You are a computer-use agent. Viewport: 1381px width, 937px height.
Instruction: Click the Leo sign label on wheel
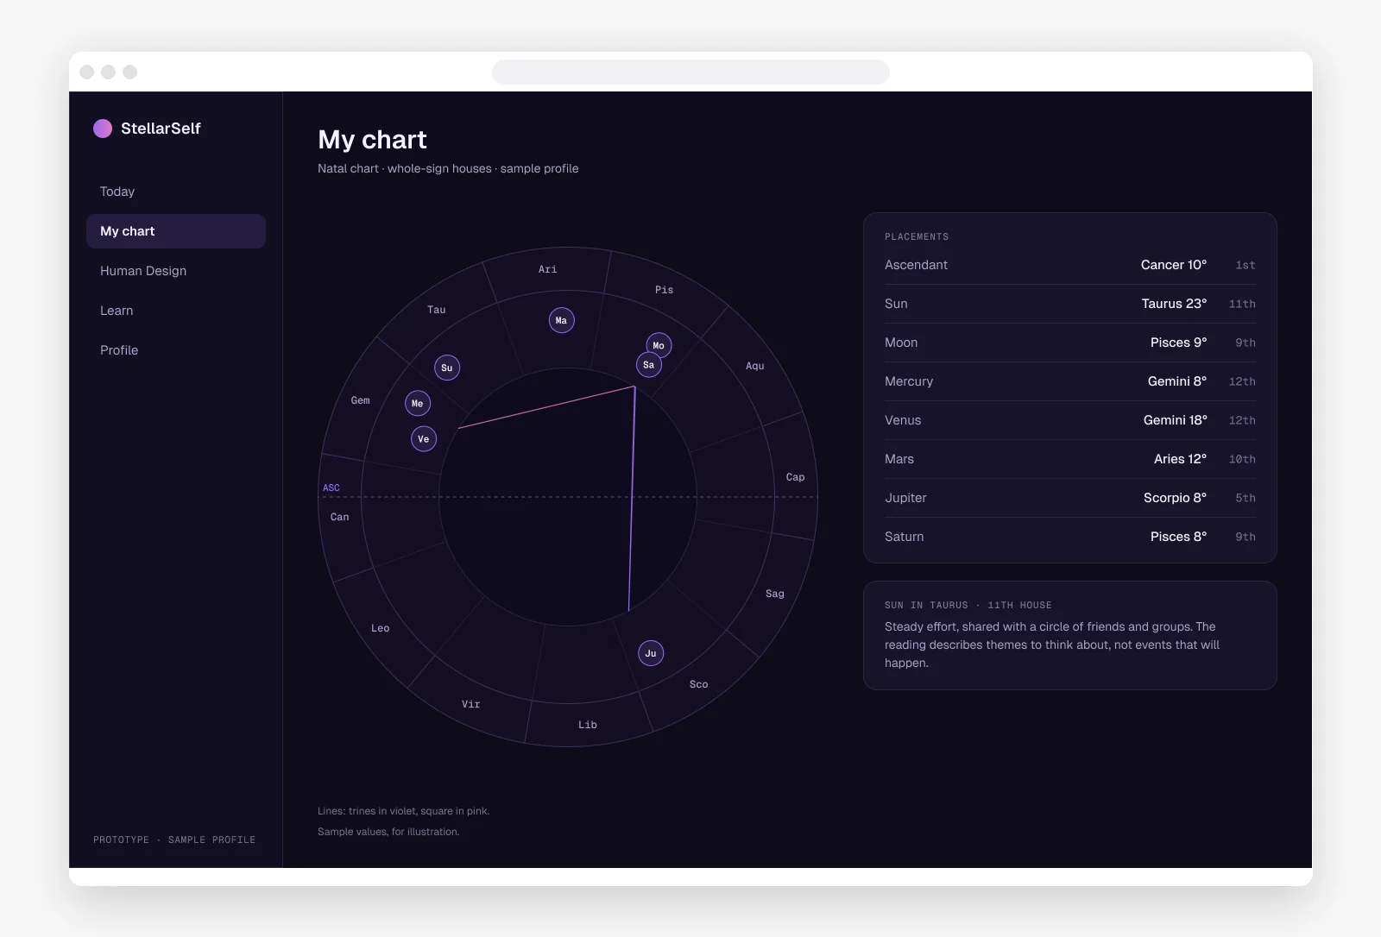pyautogui.click(x=380, y=628)
